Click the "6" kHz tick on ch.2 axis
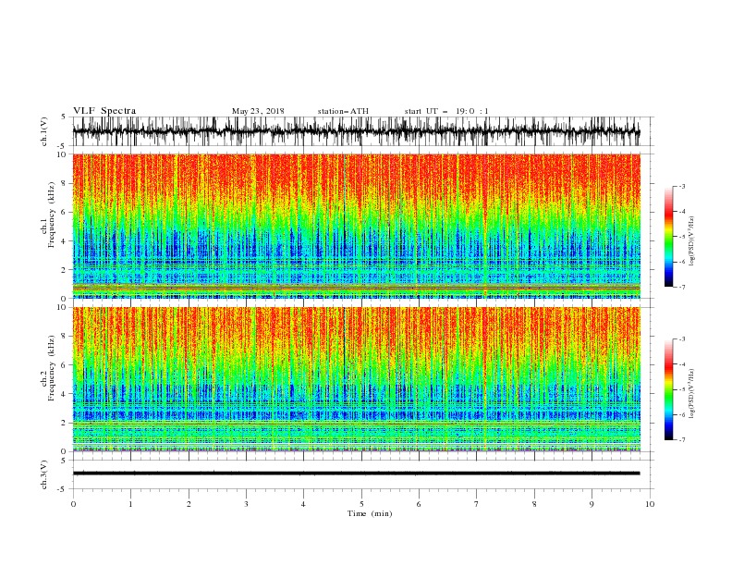The image size is (732, 566). point(65,365)
